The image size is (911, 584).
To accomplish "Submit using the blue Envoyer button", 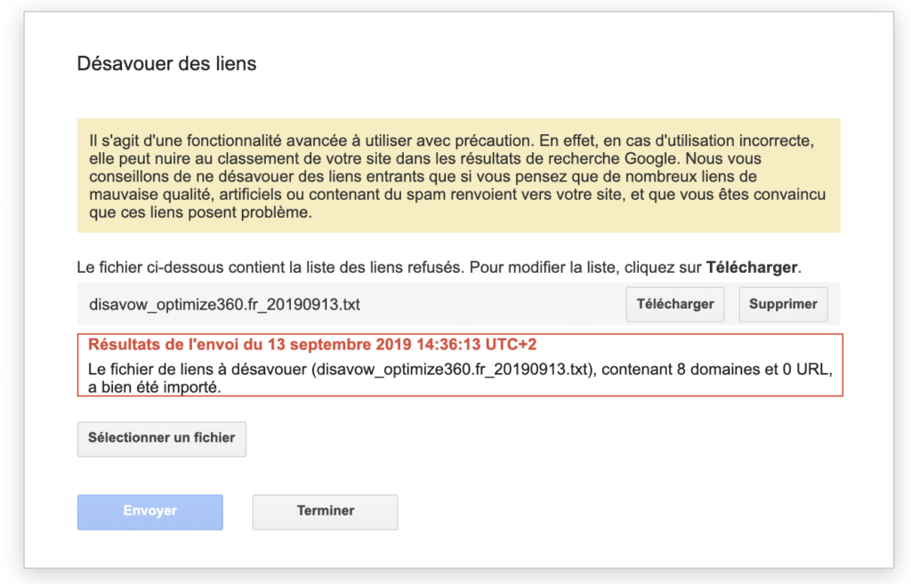I will (x=149, y=511).
